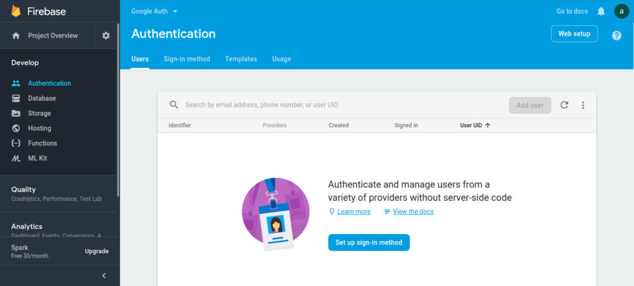The image size is (634, 286).
Task: Click the docs icon beside View the docs
Action: click(387, 211)
